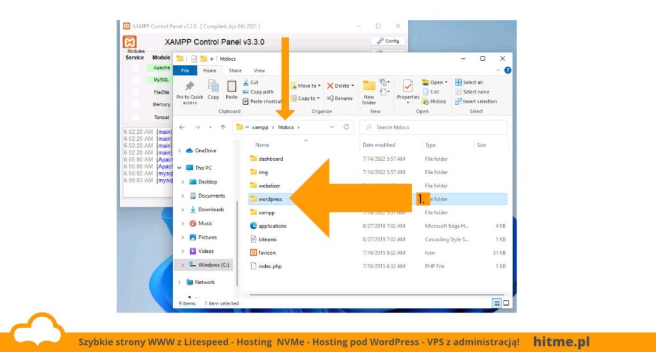Click the XAMPP logo in the Control Panel
Screen dimensions: 656x352
point(129,42)
